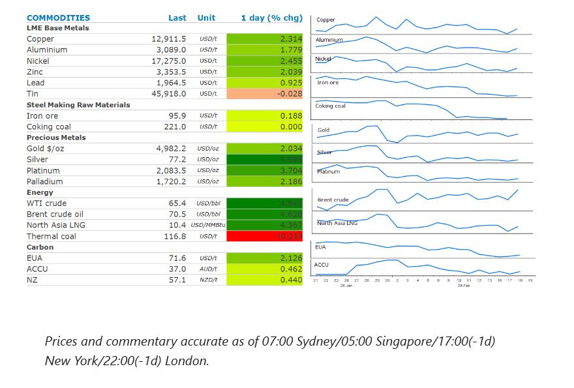Click Coking coal's 0.000 change cell

(265, 127)
